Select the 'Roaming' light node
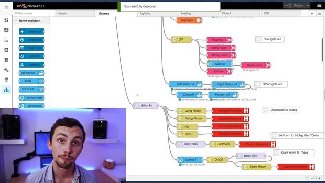 click(x=219, y=40)
